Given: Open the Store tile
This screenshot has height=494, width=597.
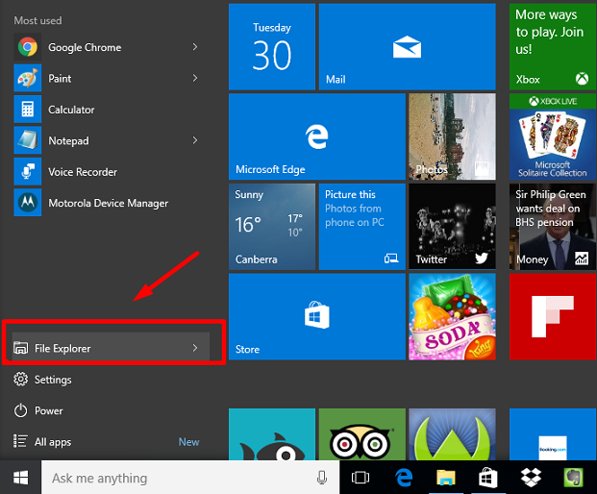Looking at the screenshot, I should click(x=316, y=317).
